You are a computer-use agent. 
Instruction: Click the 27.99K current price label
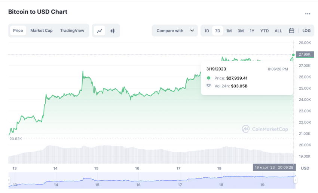[x=305, y=54]
